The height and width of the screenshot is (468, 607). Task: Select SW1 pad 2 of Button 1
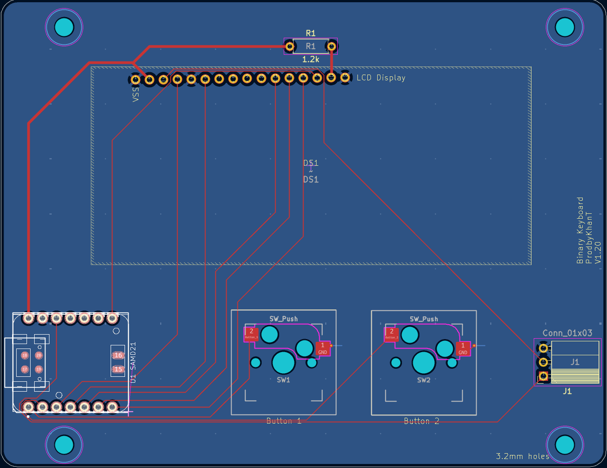[251, 334]
